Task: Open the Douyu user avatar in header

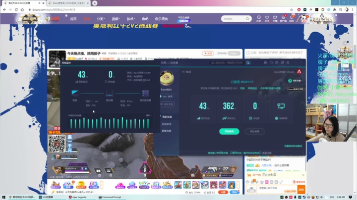Action: click(303, 19)
